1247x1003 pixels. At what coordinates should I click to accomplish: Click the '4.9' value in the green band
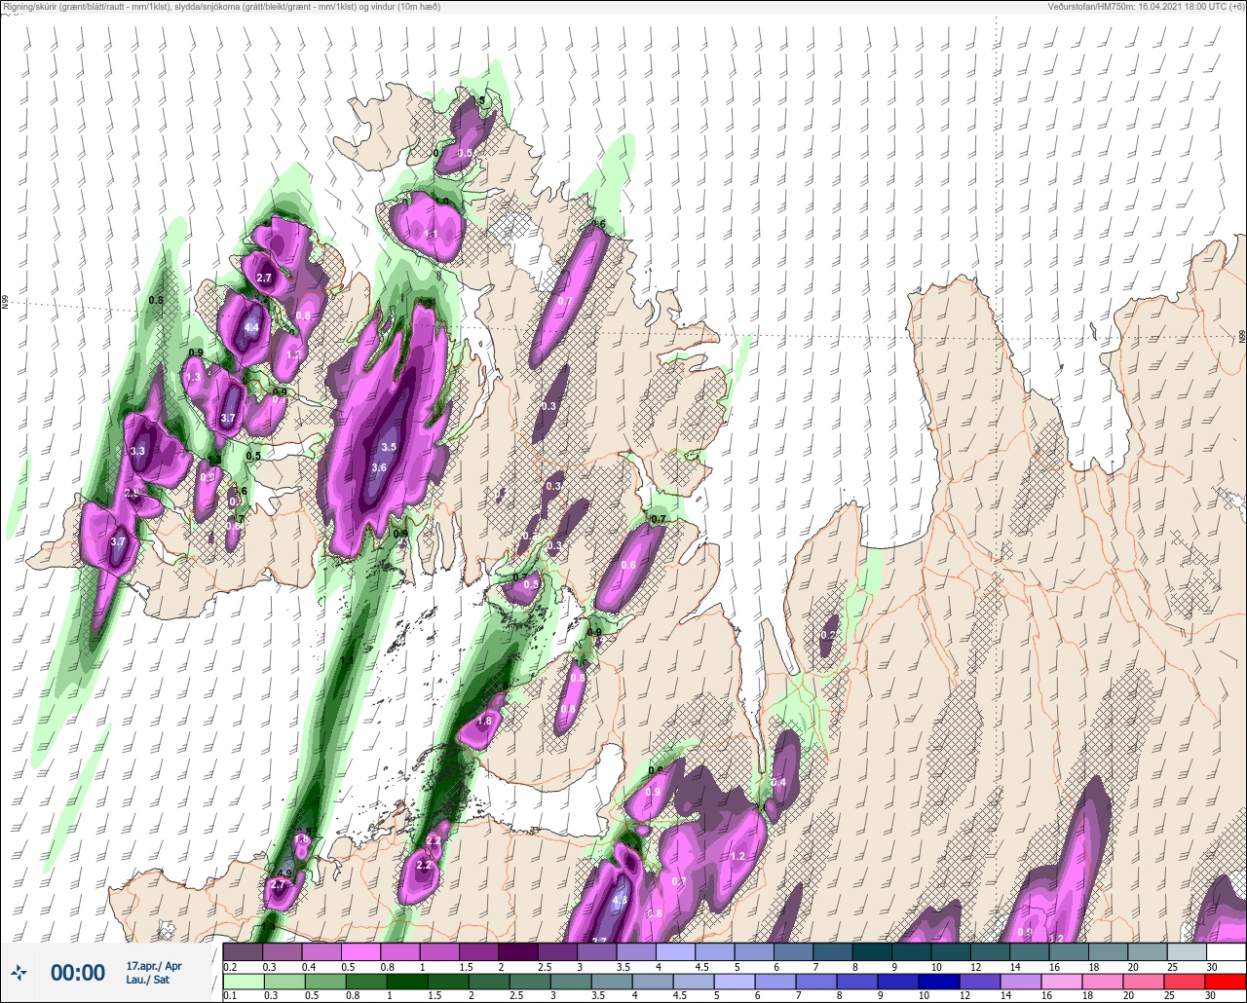284,873
